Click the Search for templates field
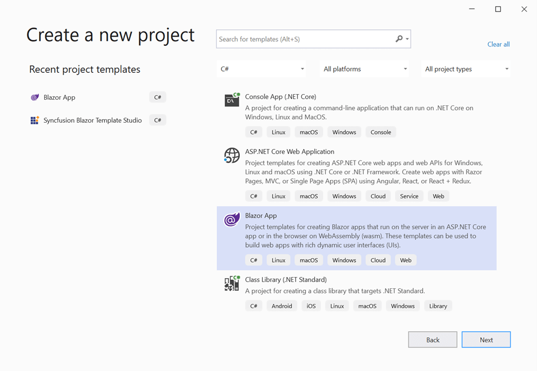This screenshot has height=371, width=537. click(304, 39)
